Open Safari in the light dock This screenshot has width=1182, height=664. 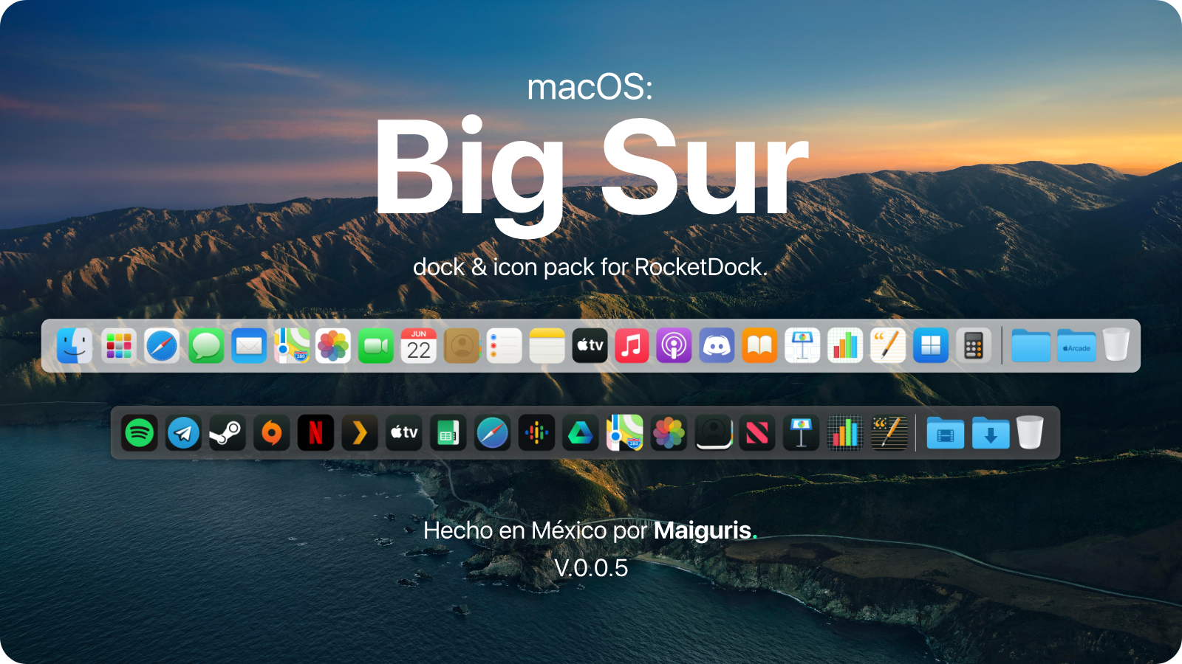pos(162,345)
